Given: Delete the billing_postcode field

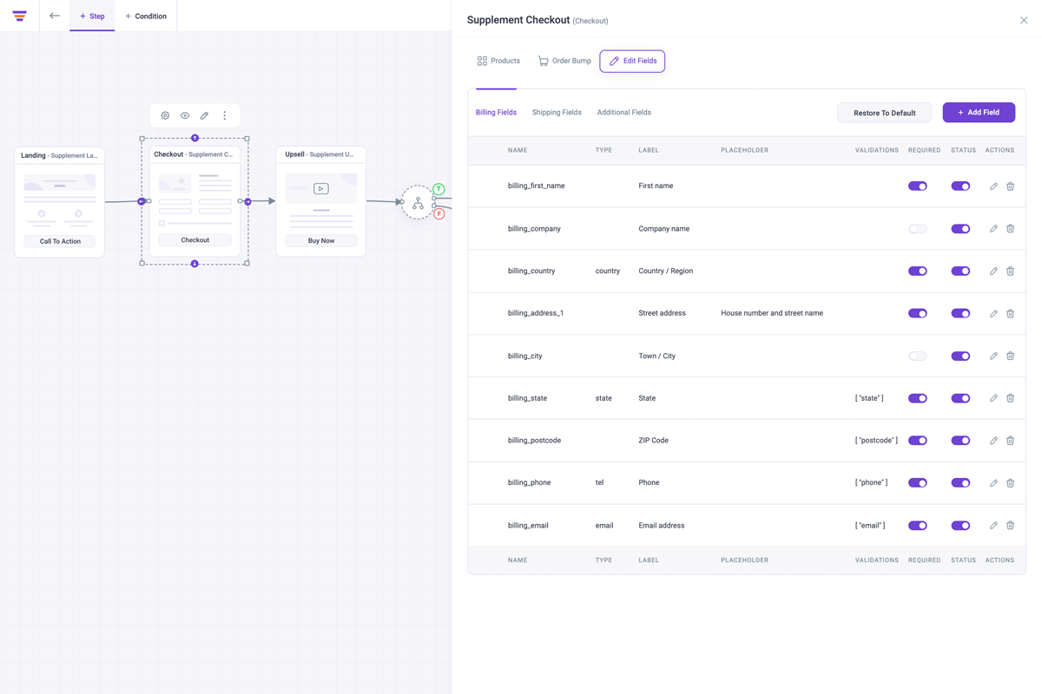Looking at the screenshot, I should coord(1011,441).
